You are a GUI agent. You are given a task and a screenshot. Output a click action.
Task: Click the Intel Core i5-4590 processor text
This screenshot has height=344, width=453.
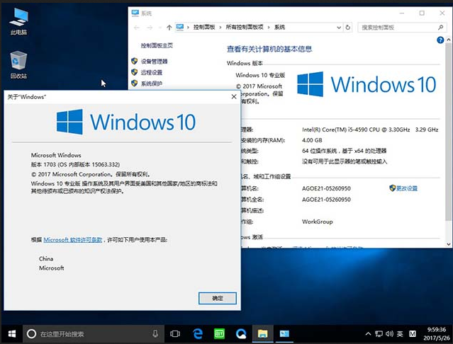click(x=370, y=130)
